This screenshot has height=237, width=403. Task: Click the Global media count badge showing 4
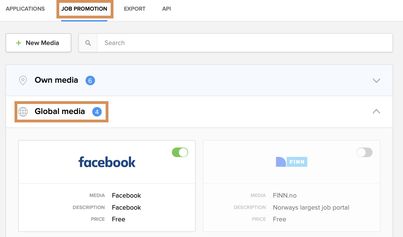(97, 112)
